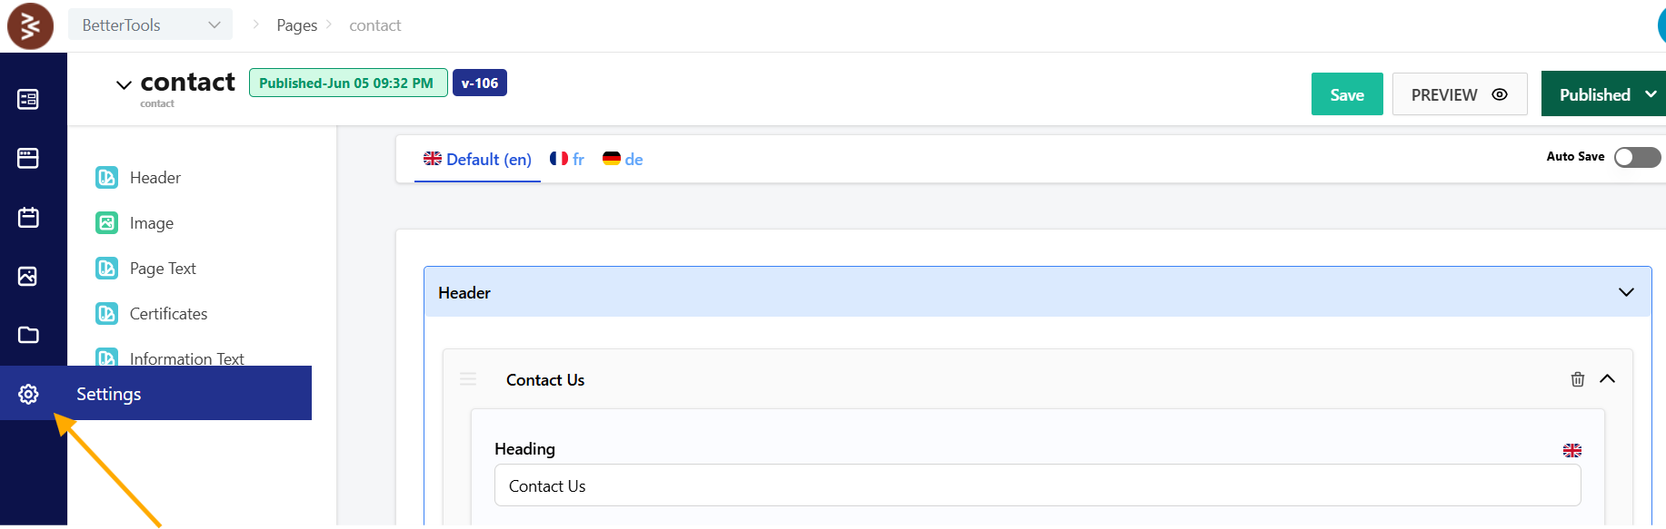
Task: Click the green Save button
Action: (x=1346, y=94)
